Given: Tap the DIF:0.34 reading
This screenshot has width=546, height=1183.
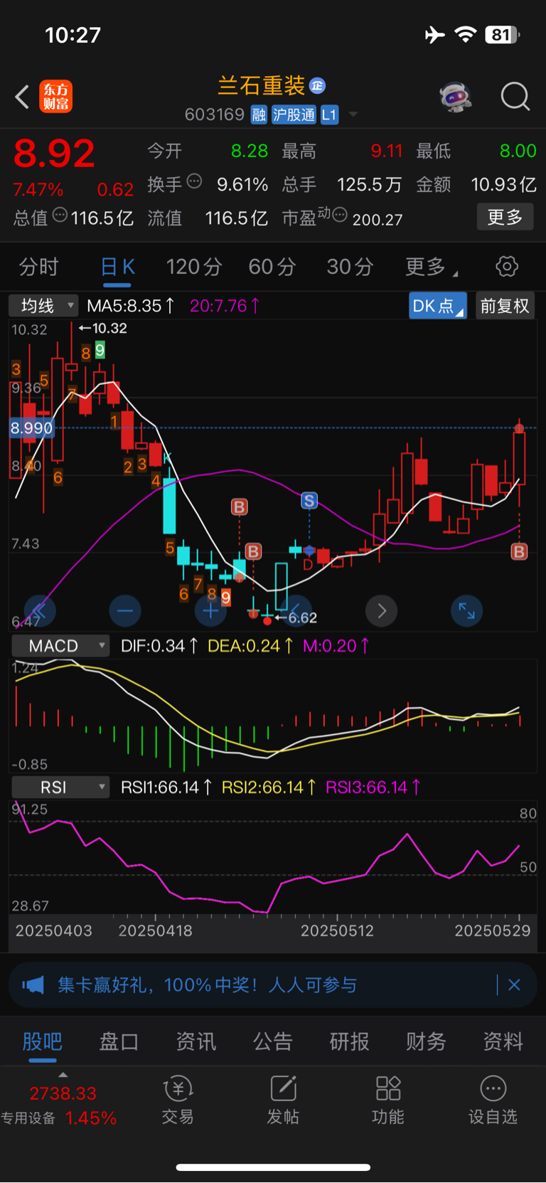Looking at the screenshot, I should [159, 646].
